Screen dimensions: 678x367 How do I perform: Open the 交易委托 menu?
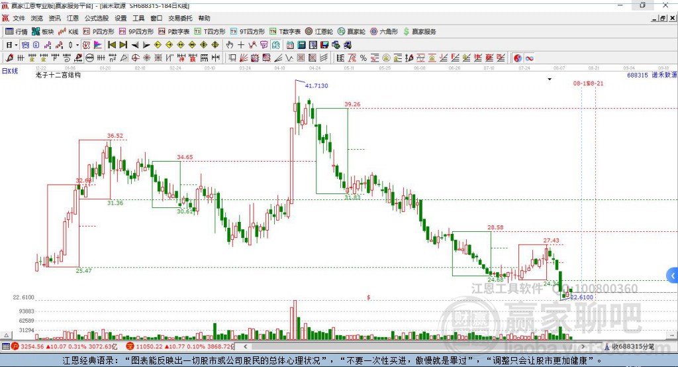click(x=180, y=18)
